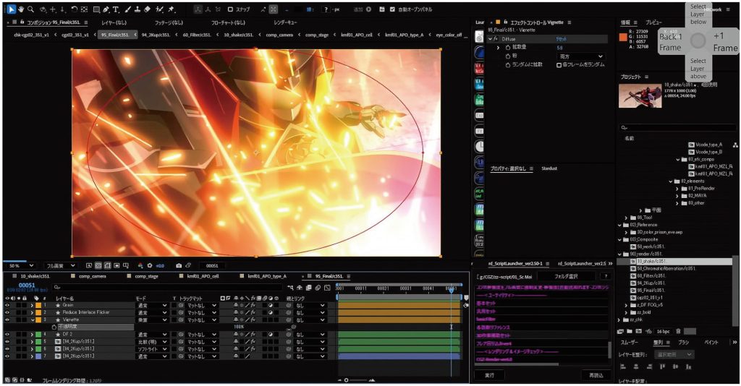The height and width of the screenshot is (386, 741).
Task: Click the align left edges icon
Action: (x=624, y=366)
